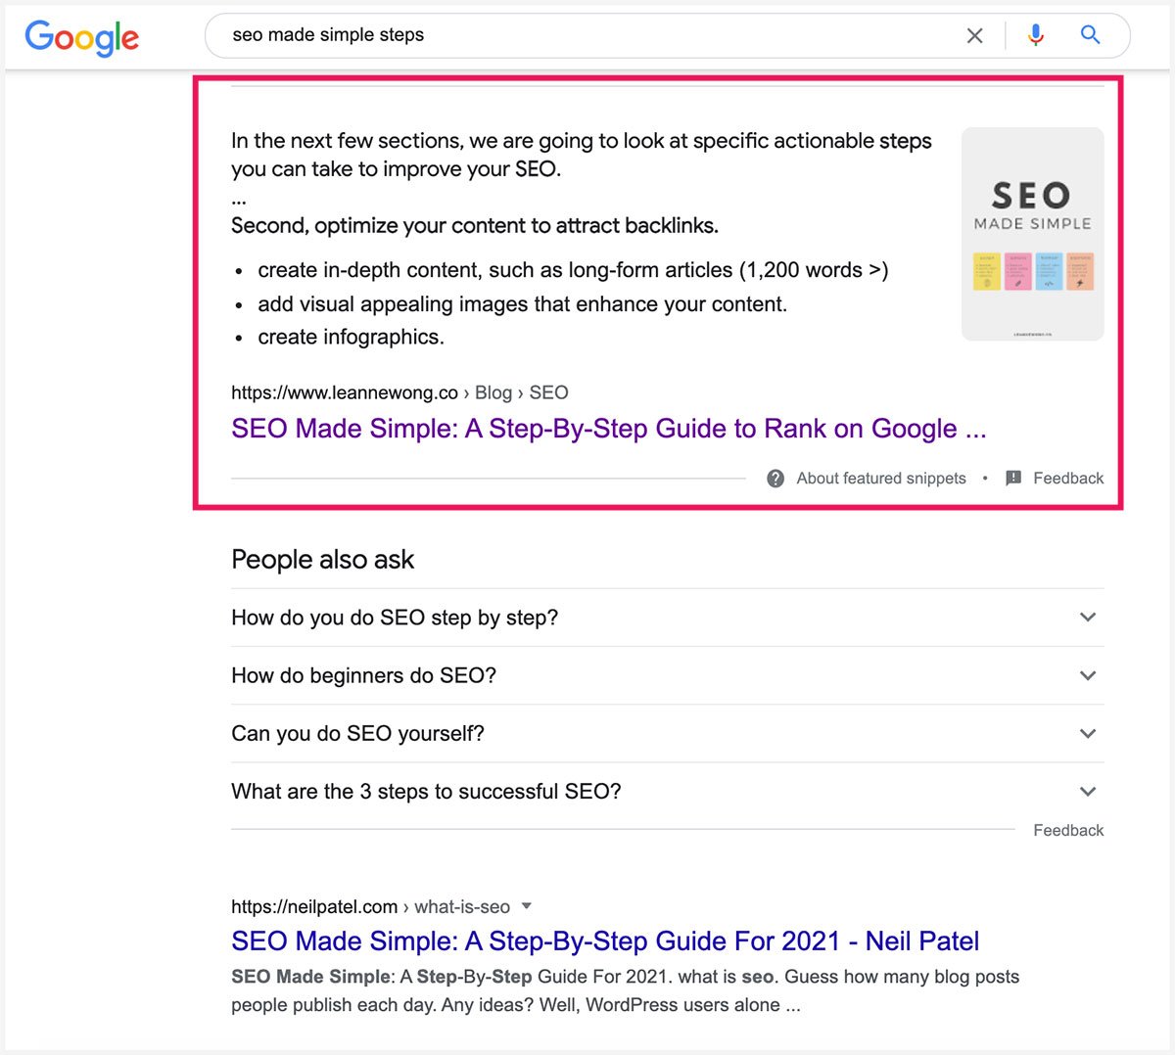Click the Google logo
The height and width of the screenshot is (1055, 1175).
pos(82,37)
